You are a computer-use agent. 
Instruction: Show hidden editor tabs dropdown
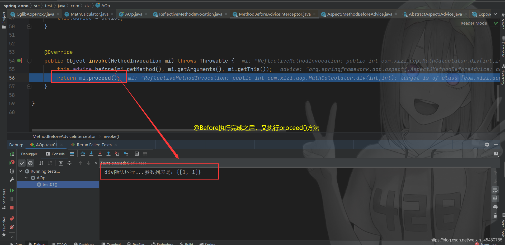click(495, 14)
